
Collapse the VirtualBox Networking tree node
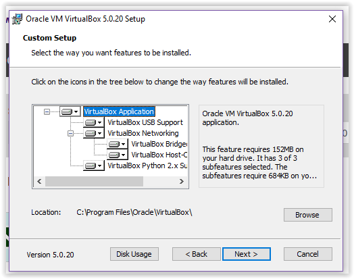[x=70, y=133]
